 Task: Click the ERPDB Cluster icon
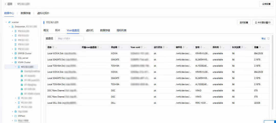click(16, 53)
